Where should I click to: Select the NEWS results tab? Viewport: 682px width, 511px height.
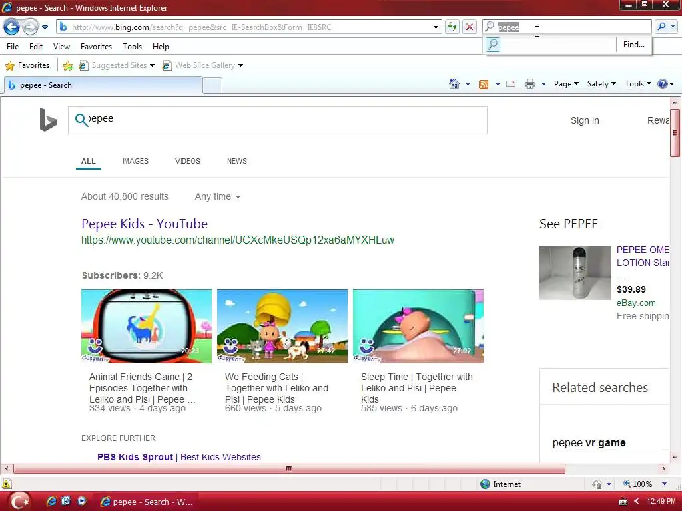[x=236, y=161]
